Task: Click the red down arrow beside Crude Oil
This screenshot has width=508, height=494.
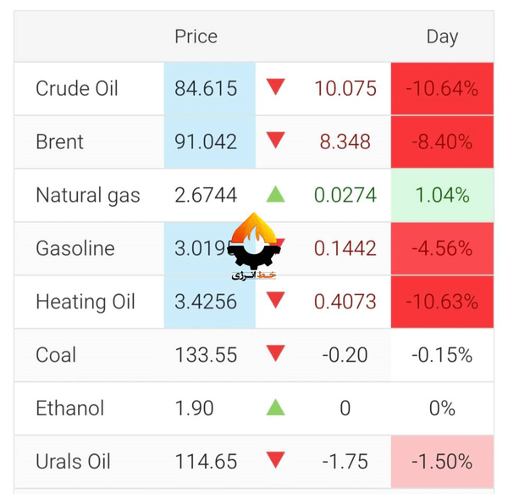Action: tap(276, 87)
